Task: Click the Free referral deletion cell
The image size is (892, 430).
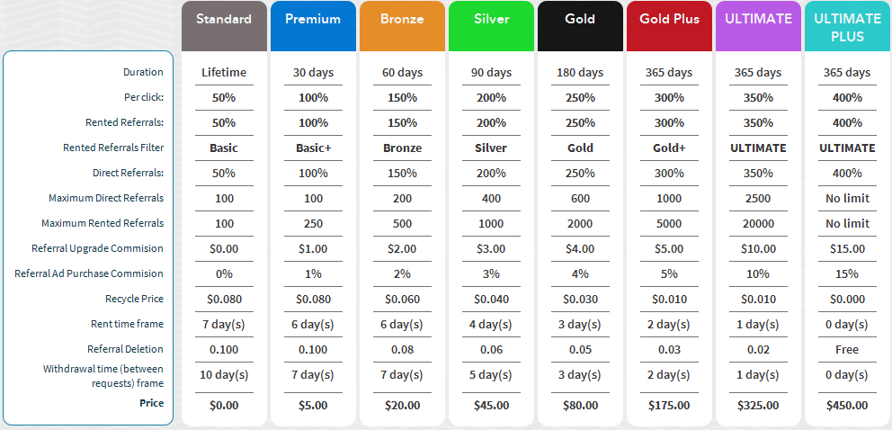Action: [847, 349]
